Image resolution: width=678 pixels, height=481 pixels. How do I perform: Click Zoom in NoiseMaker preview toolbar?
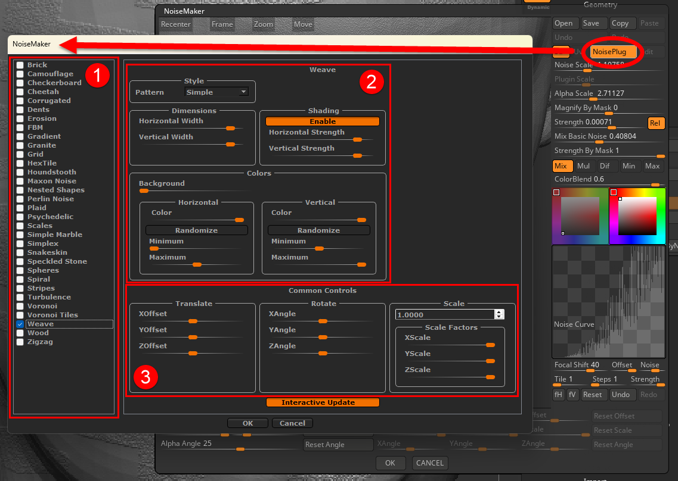(263, 24)
